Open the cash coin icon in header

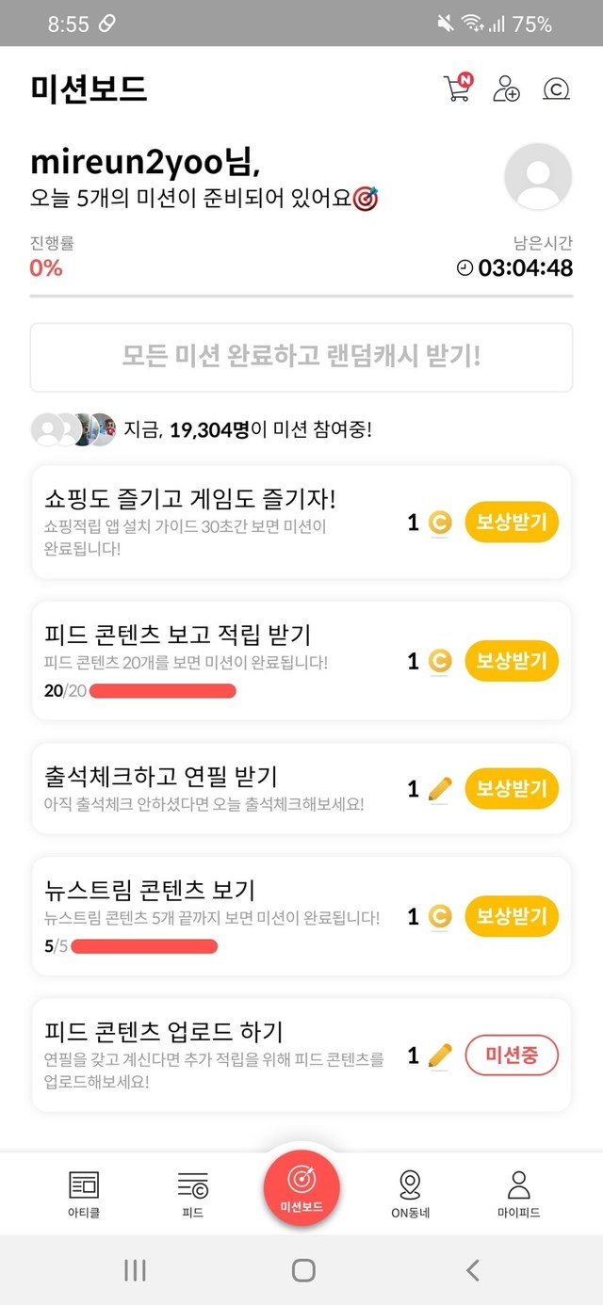tap(557, 89)
